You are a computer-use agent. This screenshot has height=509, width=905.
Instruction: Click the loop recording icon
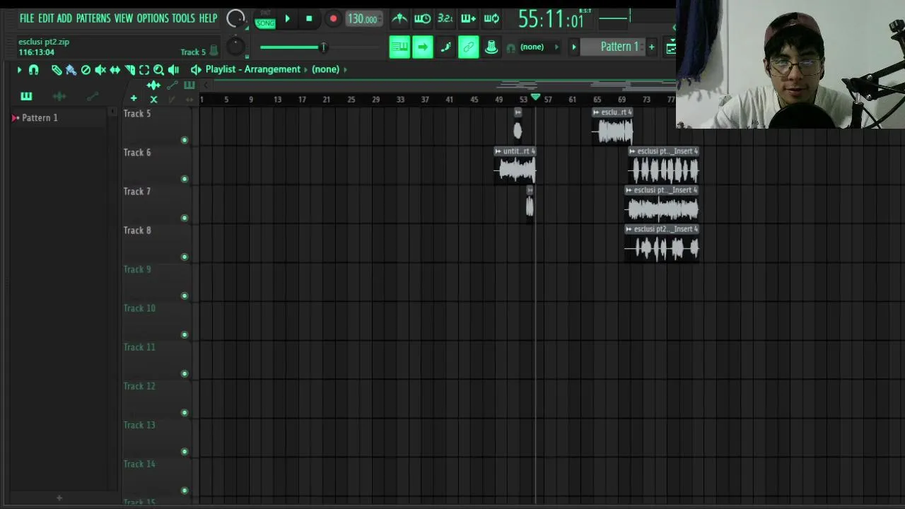point(491,18)
